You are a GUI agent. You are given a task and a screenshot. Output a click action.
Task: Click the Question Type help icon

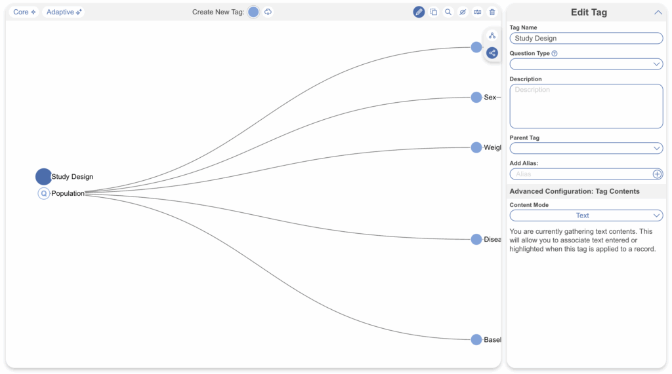click(x=555, y=54)
